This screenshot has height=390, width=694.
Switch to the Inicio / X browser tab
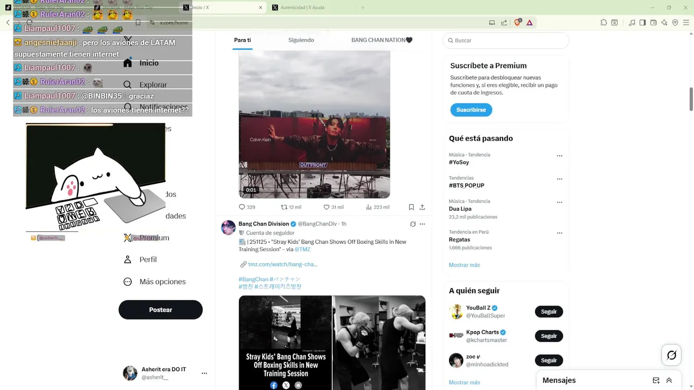click(223, 8)
